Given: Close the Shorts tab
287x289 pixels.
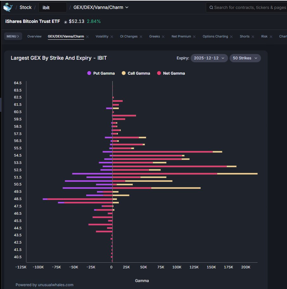Looking at the screenshot, I should (x=253, y=37).
